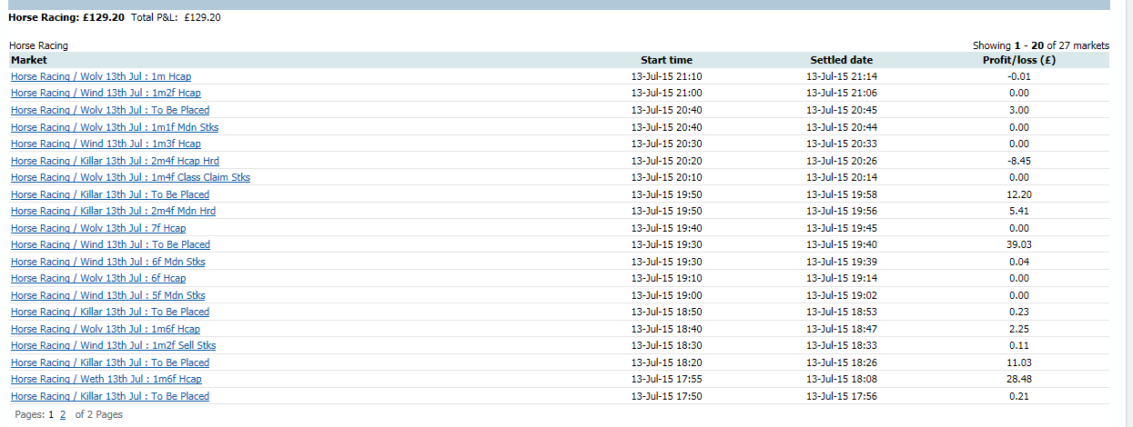Open Killar To Be Placed market starting 19:50
The image size is (1133, 427).
110,194
